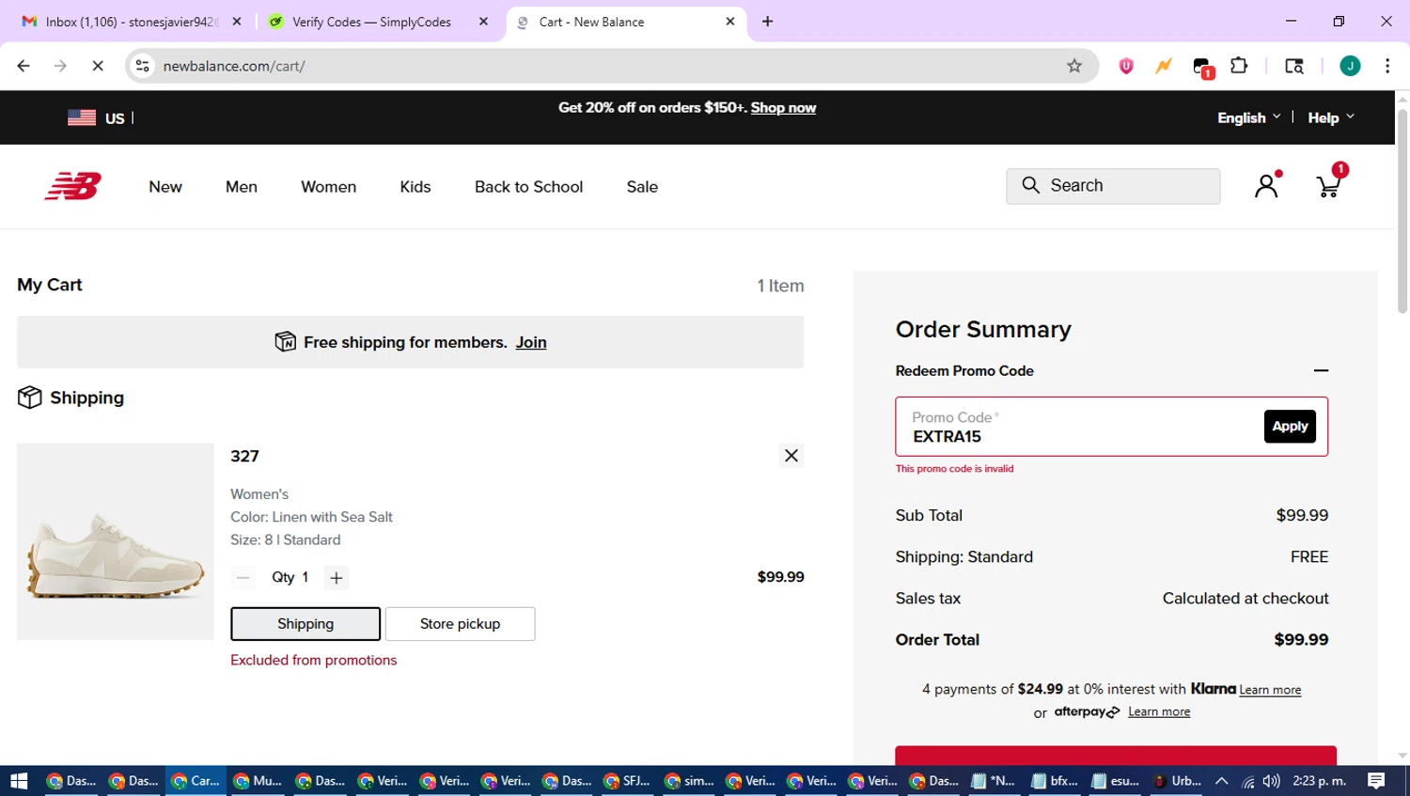The height and width of the screenshot is (796, 1410).
Task: Open the Men menu
Action: pos(242,187)
